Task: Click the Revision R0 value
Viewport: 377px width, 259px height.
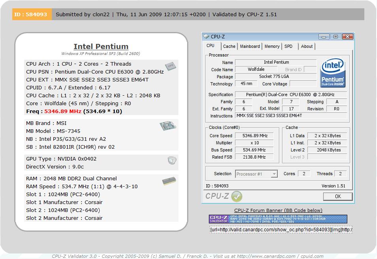Action: 337,109
